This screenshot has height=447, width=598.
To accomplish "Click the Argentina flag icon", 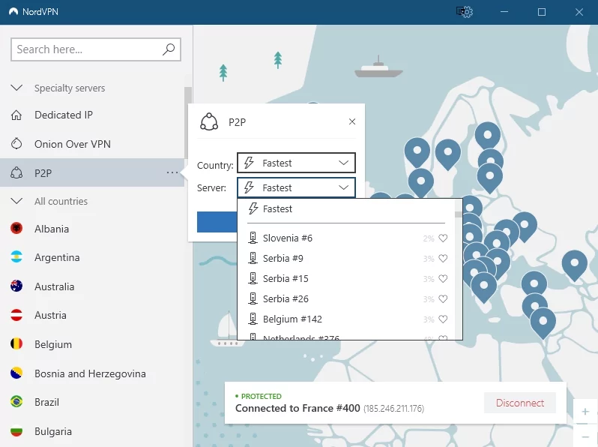I will 16,257.
